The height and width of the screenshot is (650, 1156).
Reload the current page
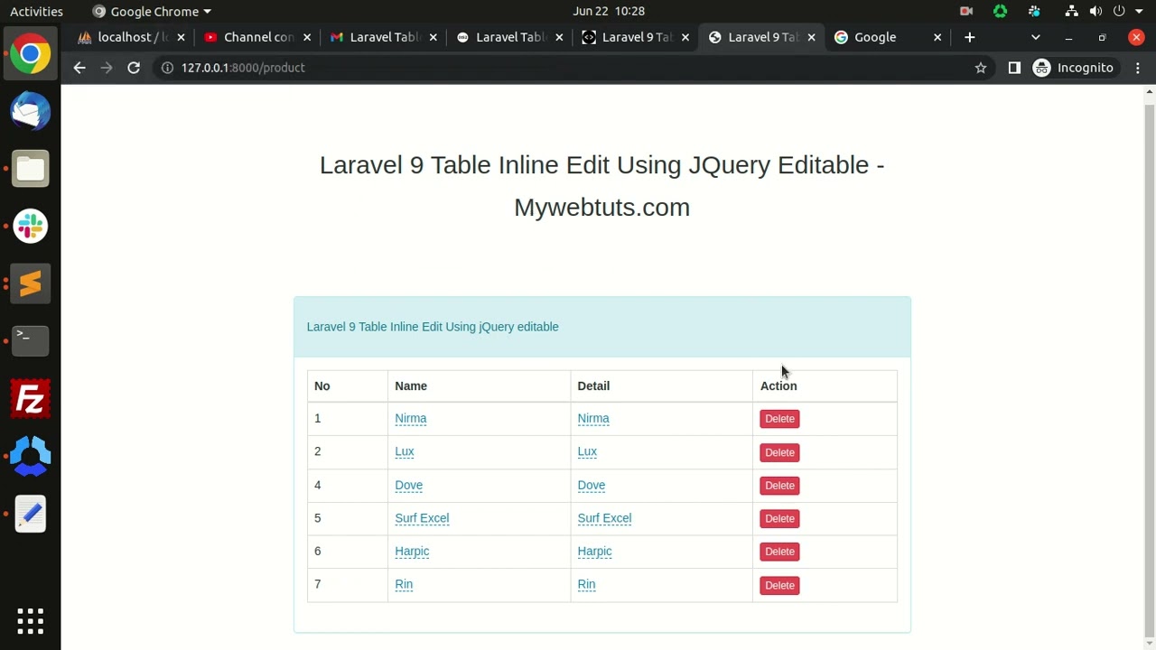pyautogui.click(x=134, y=68)
